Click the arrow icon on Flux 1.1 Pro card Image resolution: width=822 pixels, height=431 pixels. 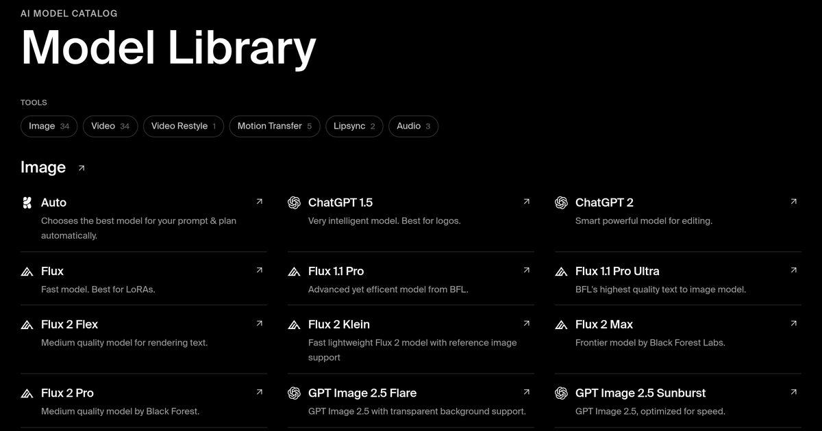click(526, 270)
